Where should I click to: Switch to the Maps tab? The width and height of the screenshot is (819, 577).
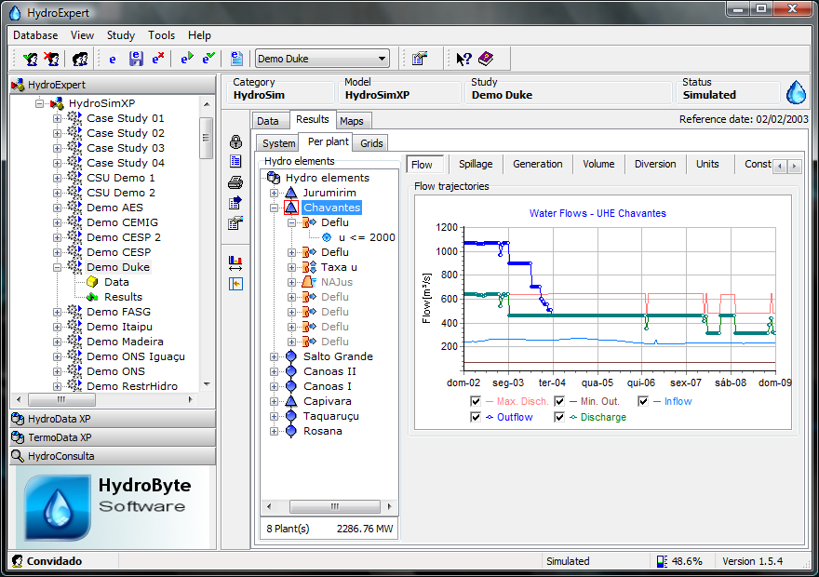tap(352, 121)
